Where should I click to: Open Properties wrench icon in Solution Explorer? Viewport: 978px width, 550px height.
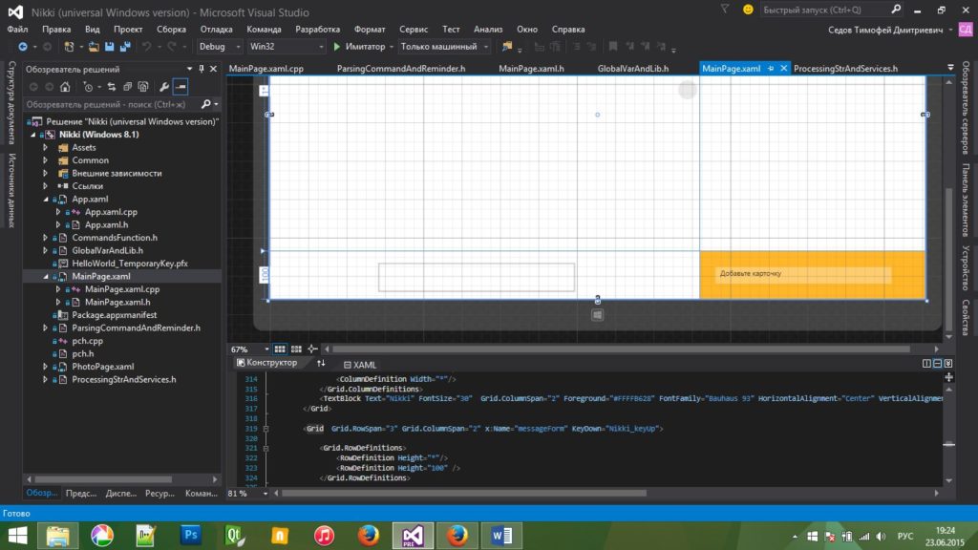[x=164, y=87]
